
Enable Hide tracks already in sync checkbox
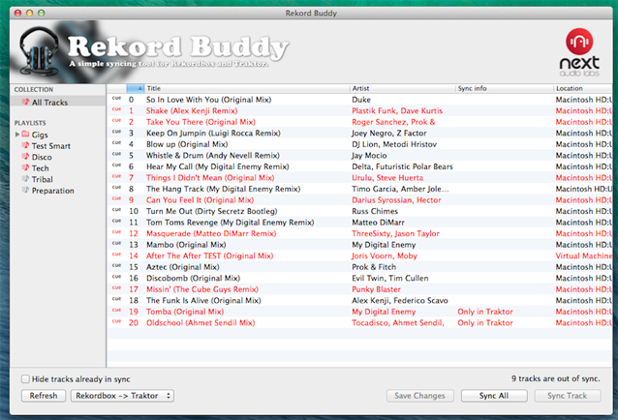pyautogui.click(x=25, y=379)
